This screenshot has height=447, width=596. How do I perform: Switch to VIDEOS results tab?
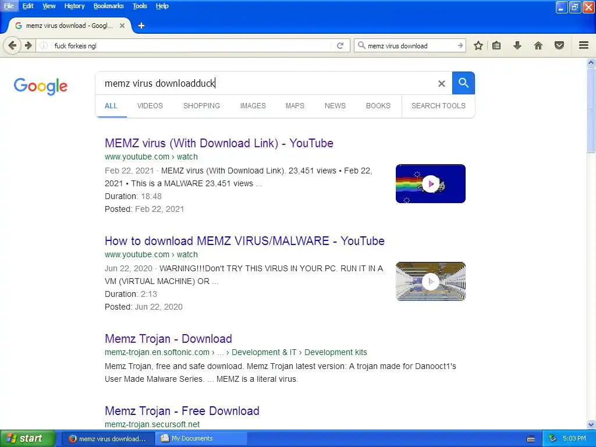click(150, 106)
